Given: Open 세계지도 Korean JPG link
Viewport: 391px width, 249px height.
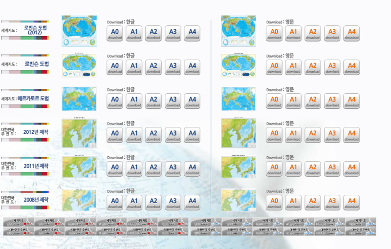Looking at the screenshot, I should pos(206,222).
